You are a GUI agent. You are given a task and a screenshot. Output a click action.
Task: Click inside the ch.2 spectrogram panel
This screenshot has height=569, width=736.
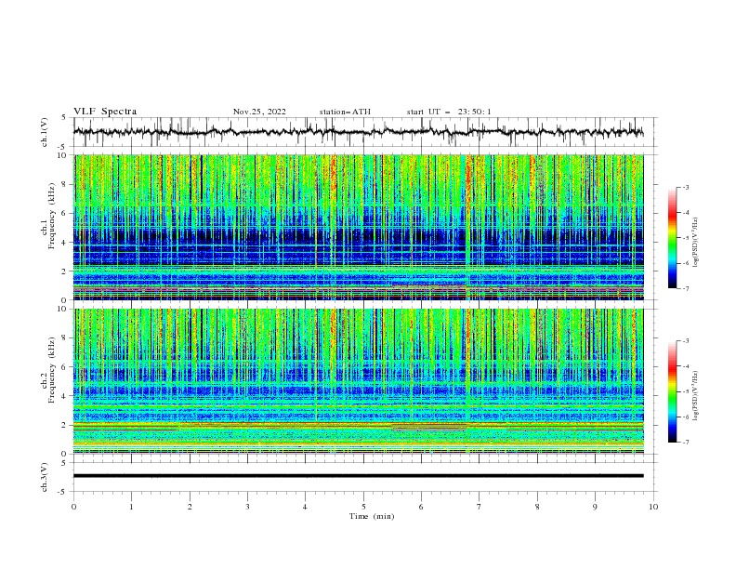[358, 381]
